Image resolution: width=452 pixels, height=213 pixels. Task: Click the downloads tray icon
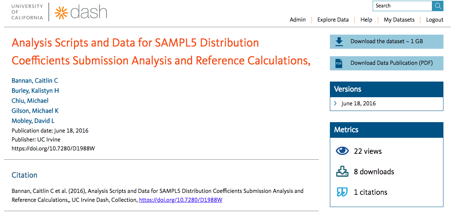[342, 172]
